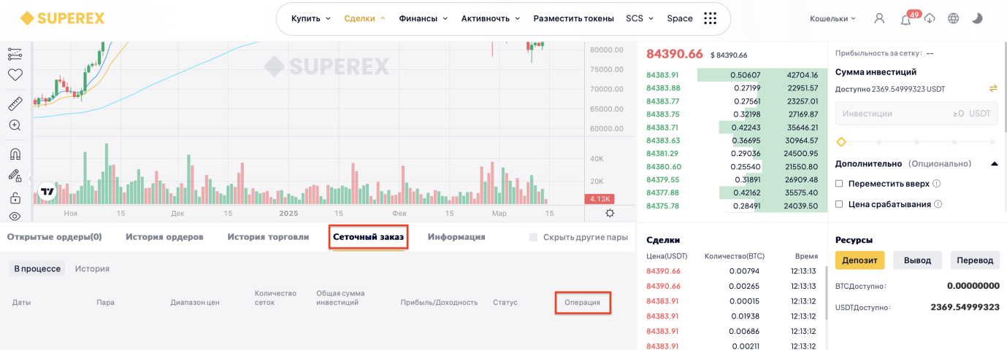This screenshot has width=1007, height=350.
Task: Open notifications bell with 49 badge
Action: pyautogui.click(x=905, y=19)
